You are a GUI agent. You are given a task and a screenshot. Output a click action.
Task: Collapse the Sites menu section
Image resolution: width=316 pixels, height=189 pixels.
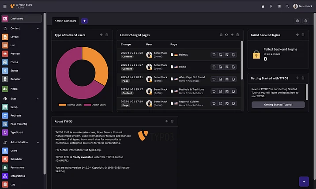tap(38, 99)
